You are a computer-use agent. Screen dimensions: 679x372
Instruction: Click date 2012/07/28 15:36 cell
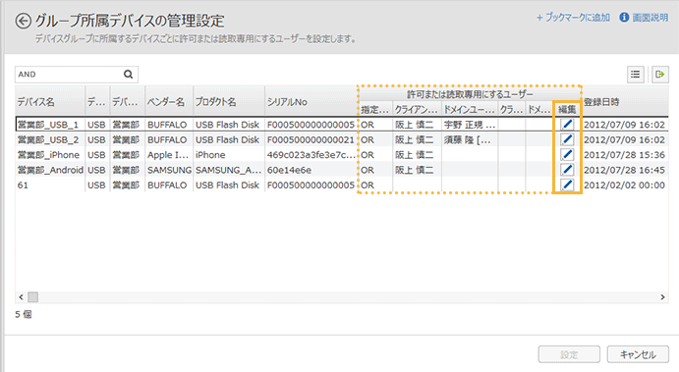[x=624, y=155]
